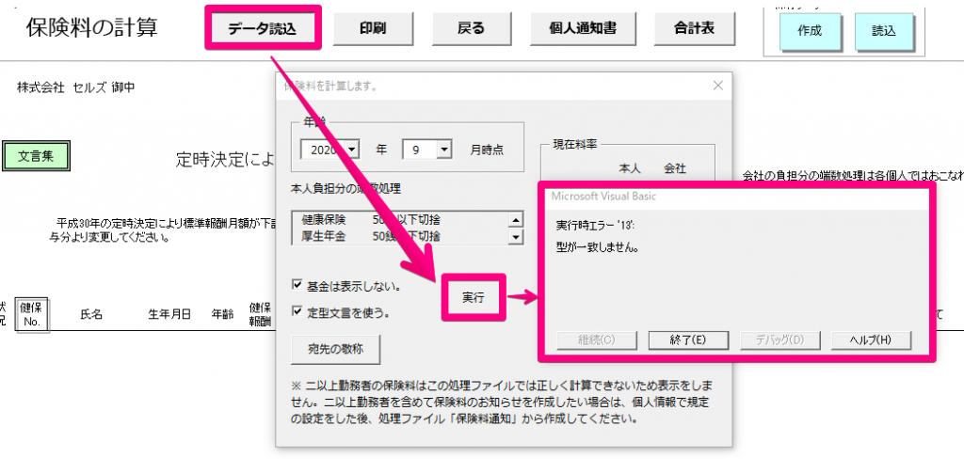This screenshot has height=474, width=964.
Task: Click the 宛先の敬称 button
Action: click(x=336, y=350)
